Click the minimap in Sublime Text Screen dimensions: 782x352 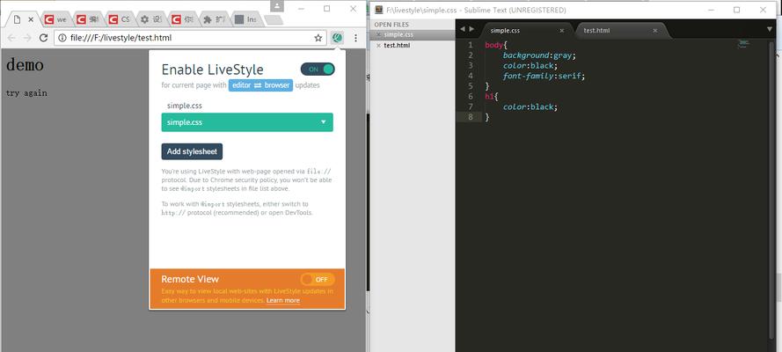743,44
